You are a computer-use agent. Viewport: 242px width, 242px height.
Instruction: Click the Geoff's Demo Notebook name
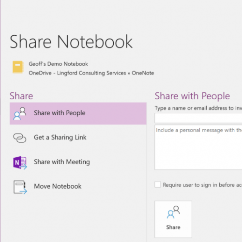(x=58, y=64)
